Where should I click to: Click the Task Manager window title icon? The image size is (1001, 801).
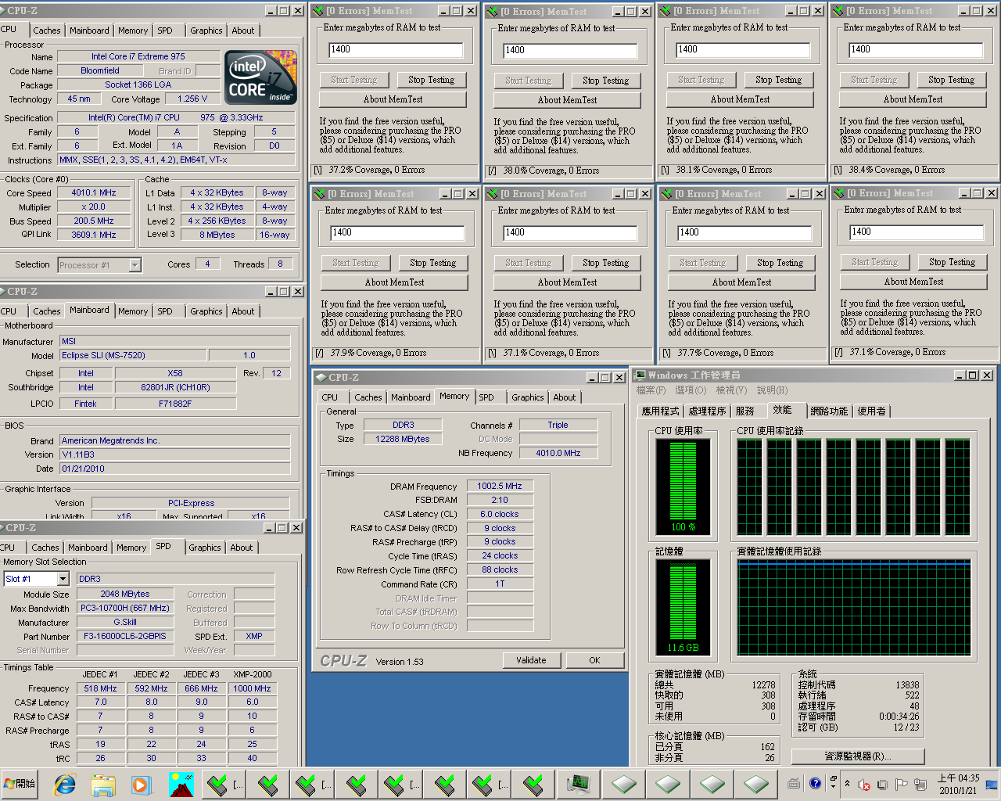point(640,375)
